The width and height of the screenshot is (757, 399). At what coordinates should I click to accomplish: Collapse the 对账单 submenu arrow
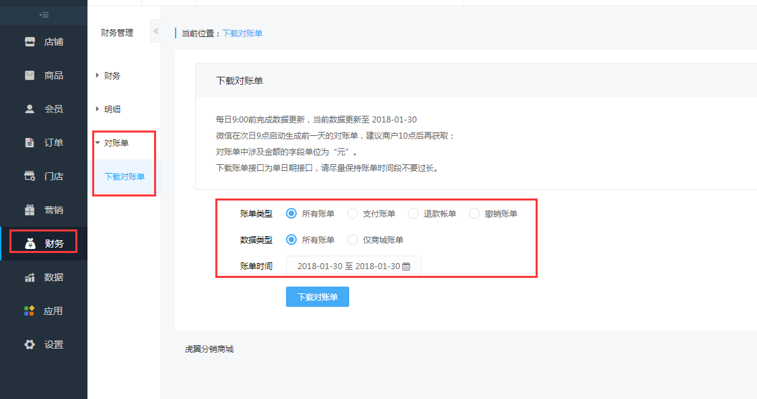click(98, 143)
